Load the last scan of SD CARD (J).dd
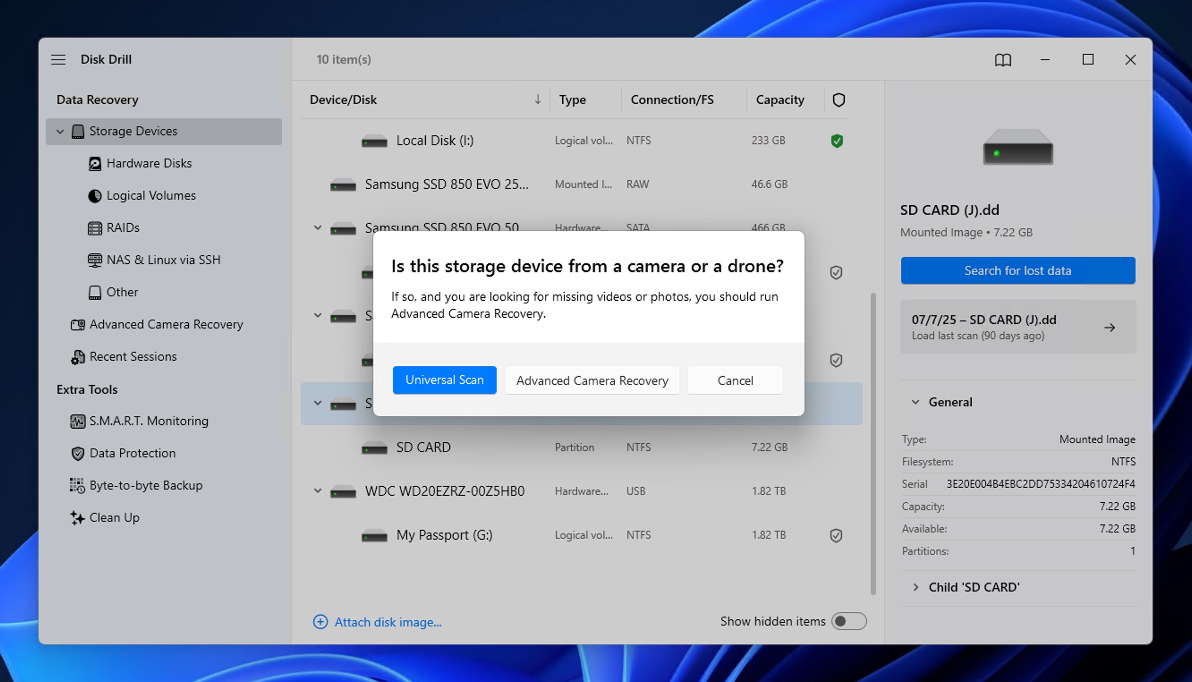 (1018, 327)
